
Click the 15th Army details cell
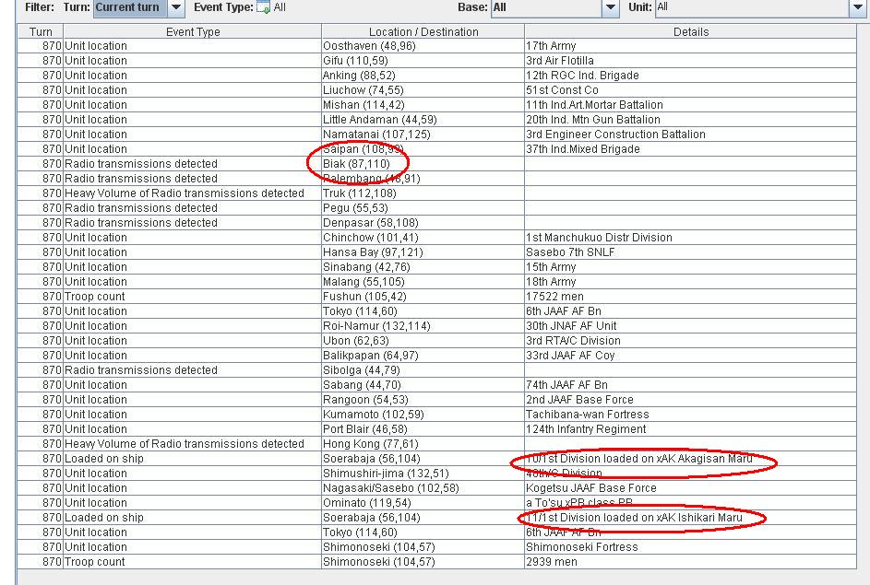(690, 267)
